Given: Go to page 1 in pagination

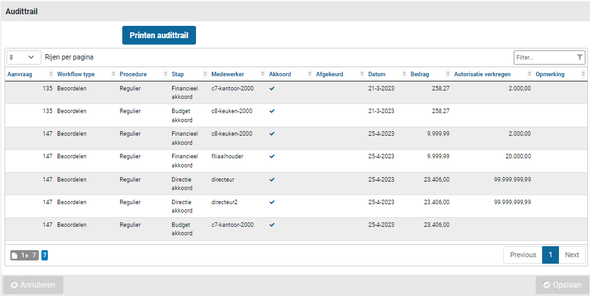Looking at the screenshot, I should pos(550,255).
